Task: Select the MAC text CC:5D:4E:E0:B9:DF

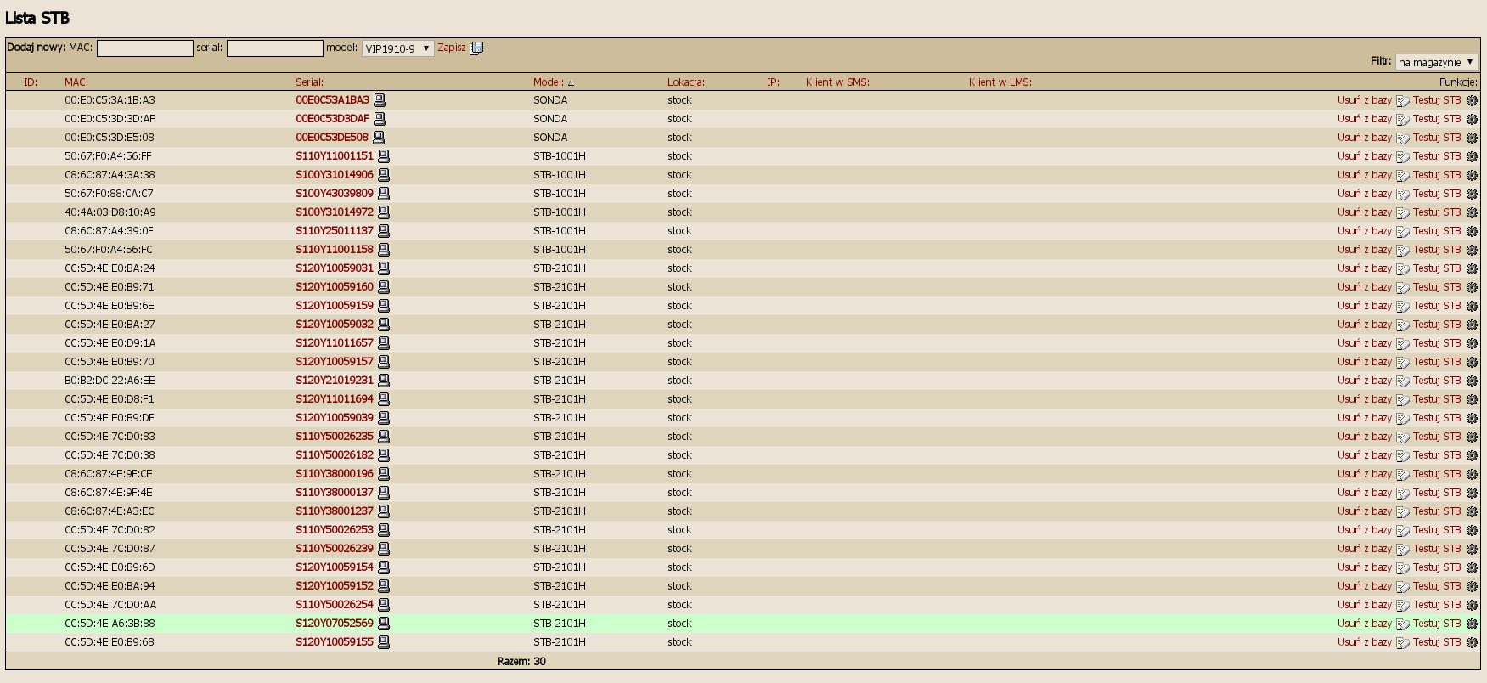Action: coord(110,418)
